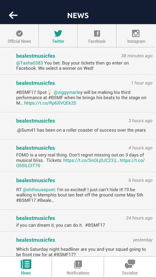Open the t.co/O55ILCtT70 link
156x277 pixels.
coord(80,163)
